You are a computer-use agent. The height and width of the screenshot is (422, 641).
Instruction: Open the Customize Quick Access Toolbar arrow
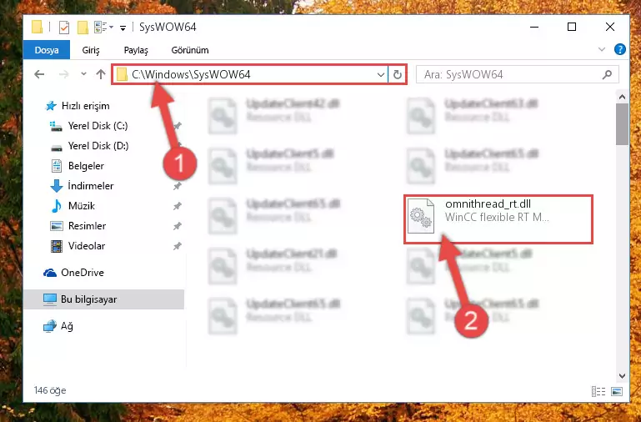click(x=123, y=28)
